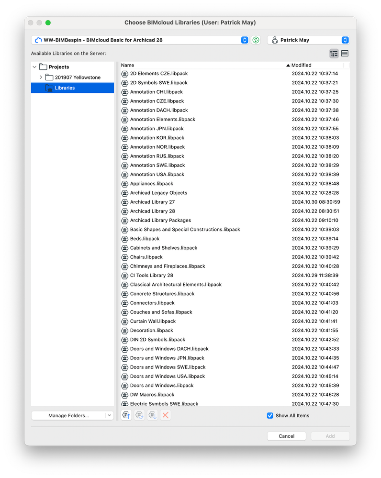
Task: Click the red delete library icon
Action: (165, 415)
